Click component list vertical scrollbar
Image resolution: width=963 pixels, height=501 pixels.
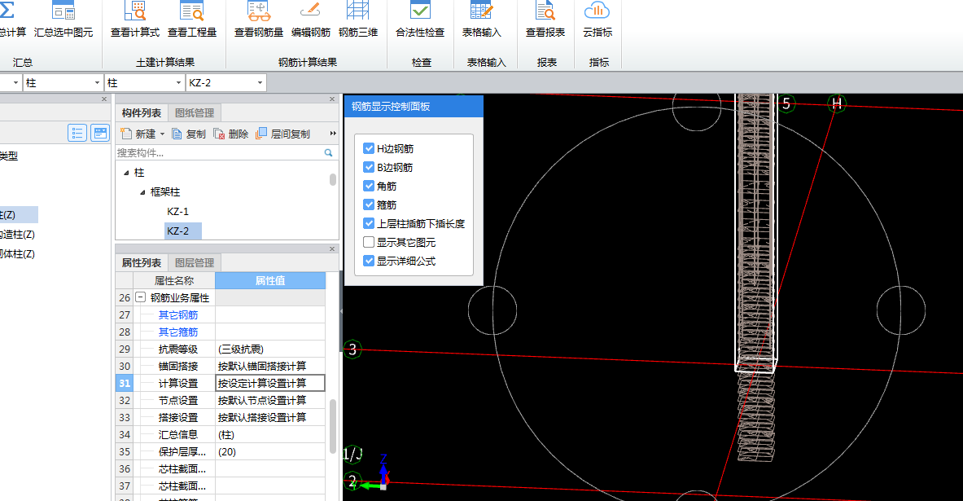333,179
